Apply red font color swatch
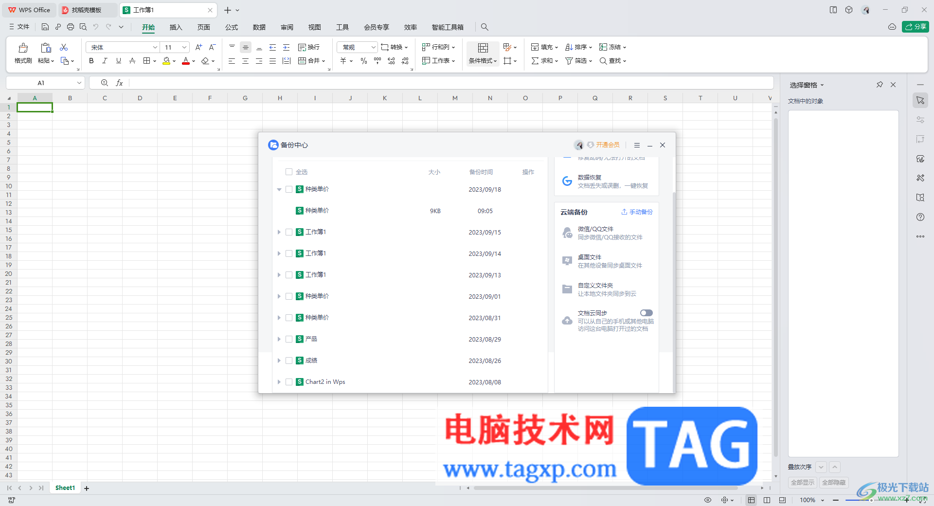Screen dimensions: 934x506 [x=186, y=61]
